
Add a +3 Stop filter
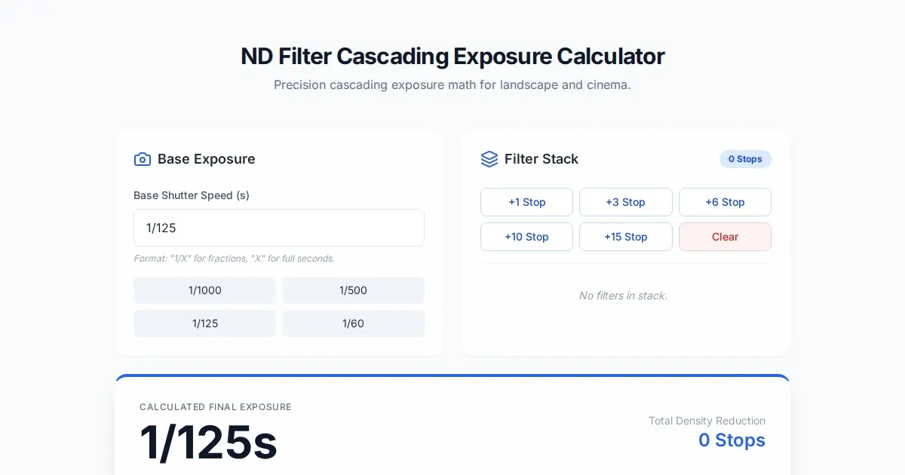(x=625, y=202)
